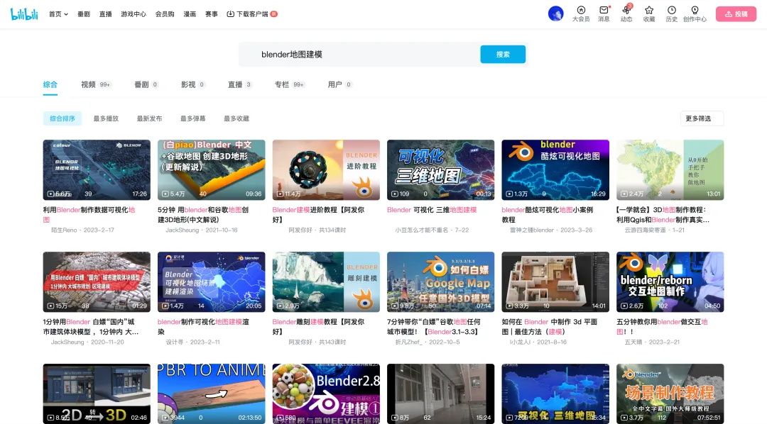Open the blender/reborn交互地图制作 thumbnail

(670, 282)
